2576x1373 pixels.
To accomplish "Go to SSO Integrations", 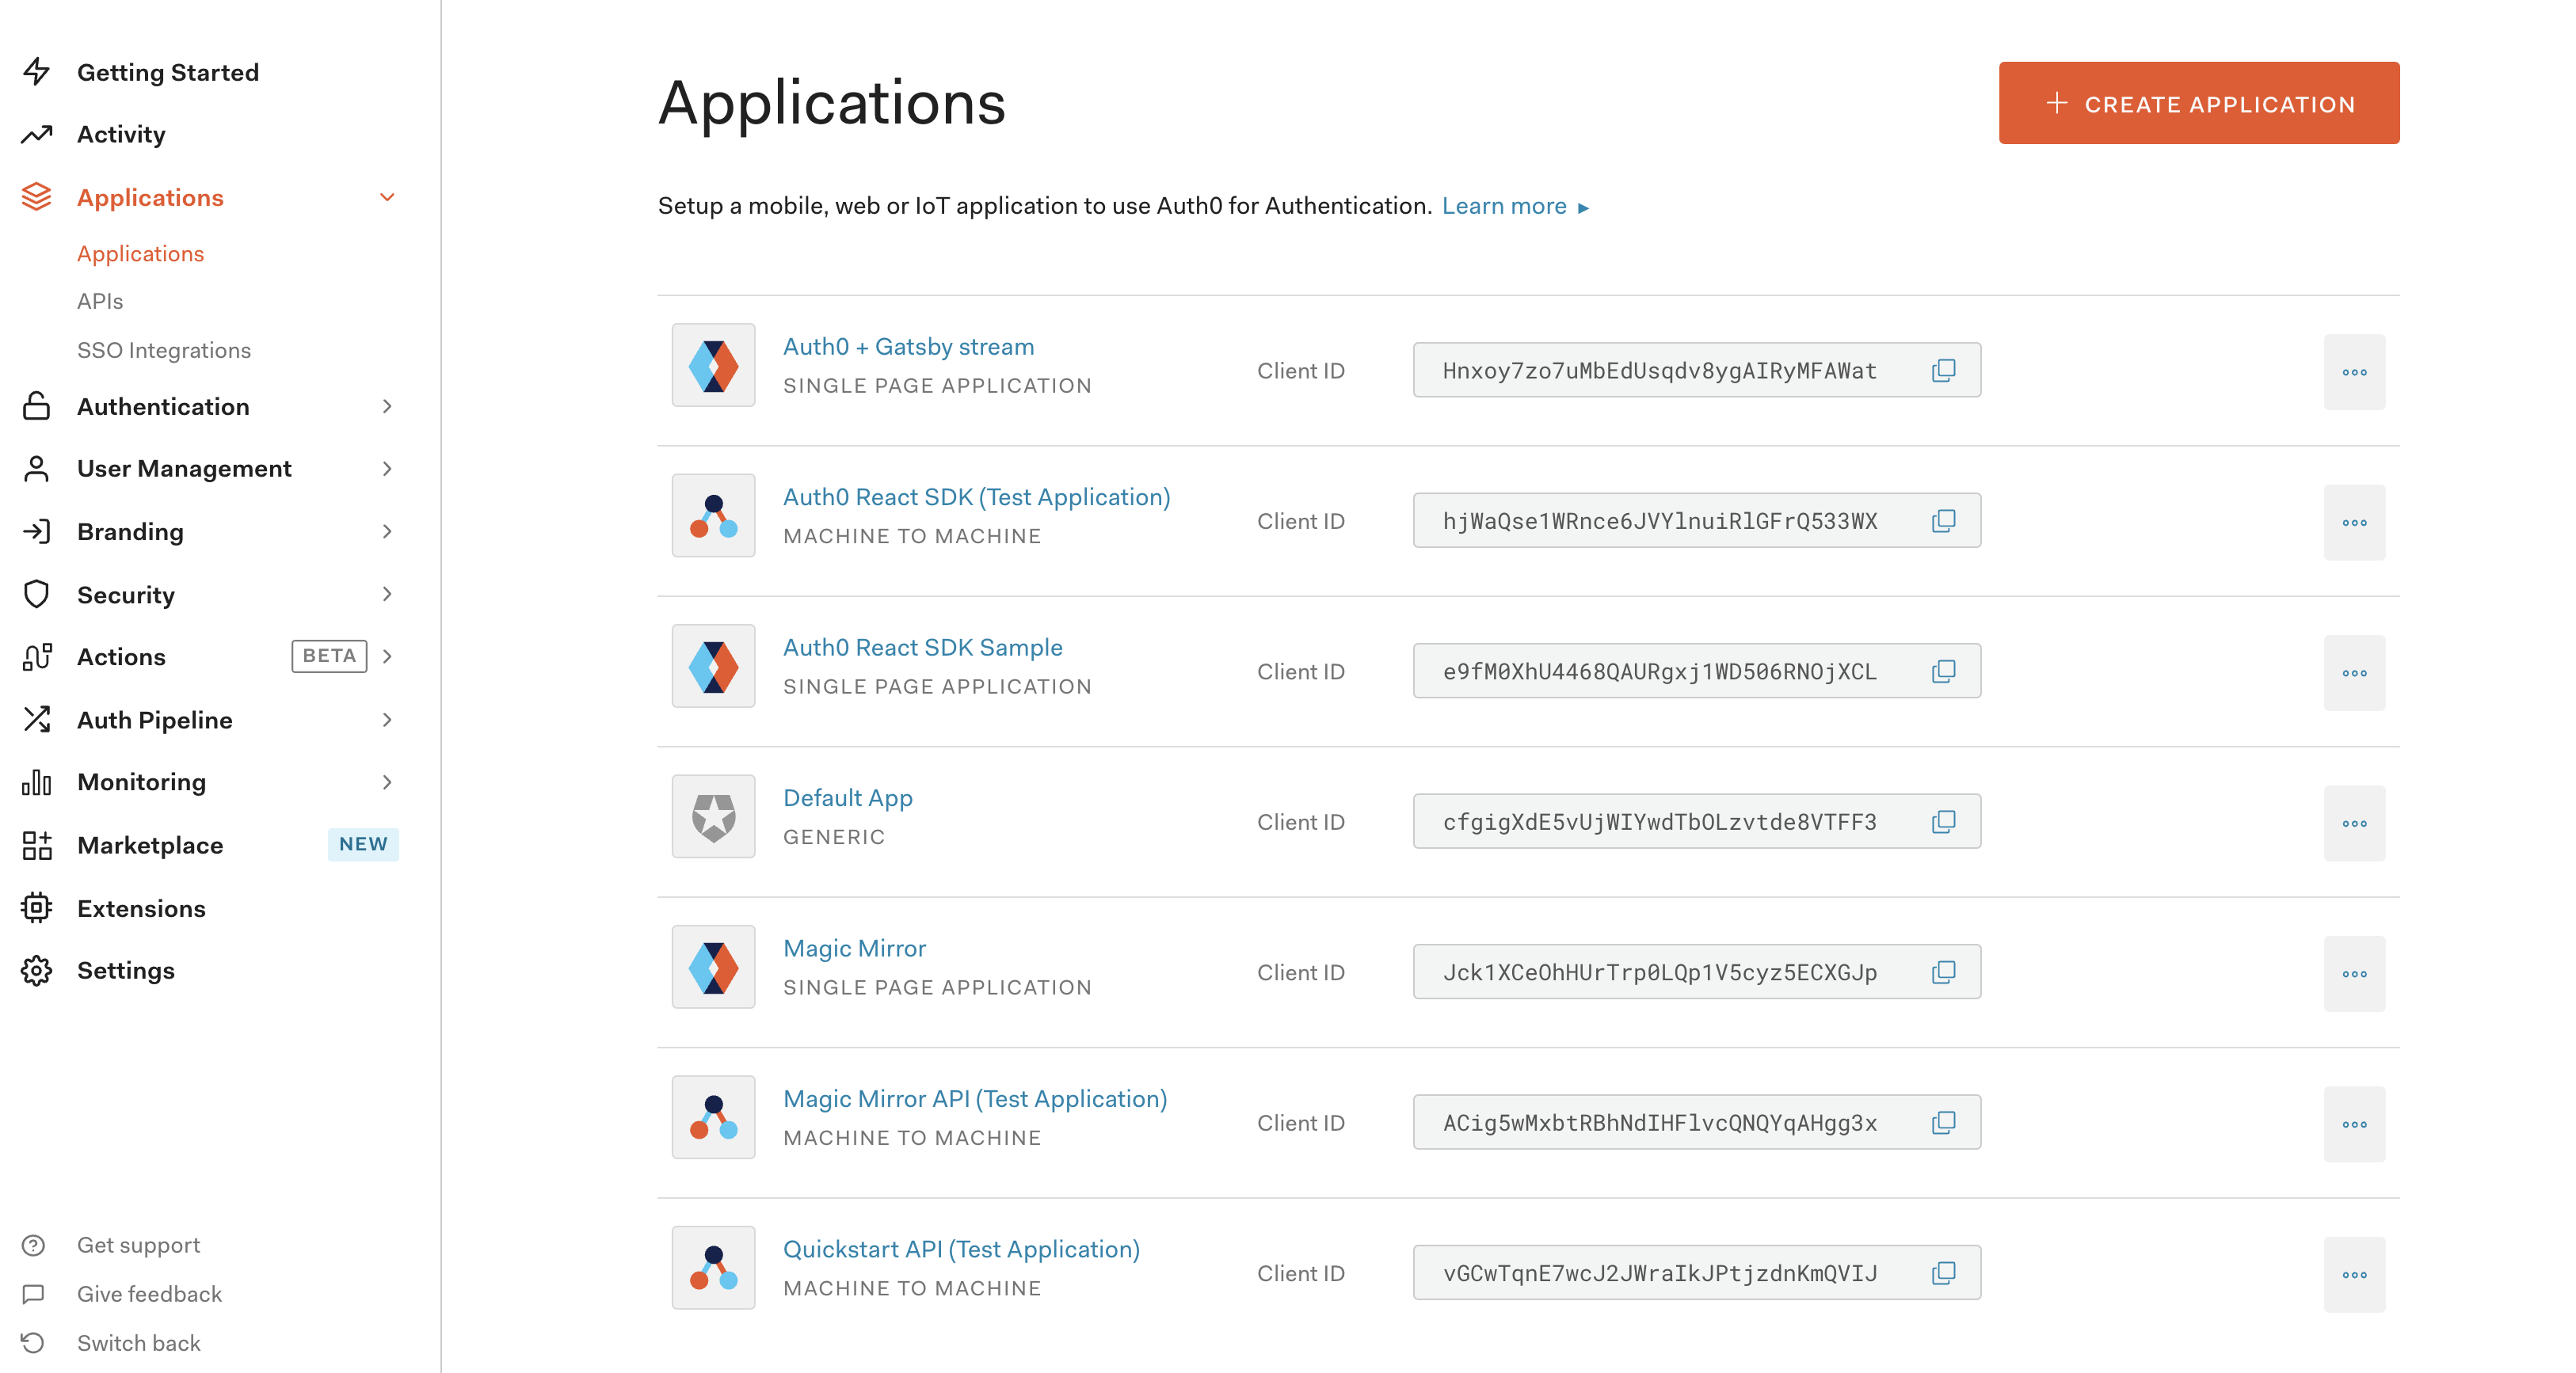I will pos(164,350).
